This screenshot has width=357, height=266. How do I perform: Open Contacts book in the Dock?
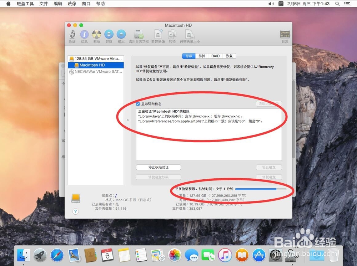point(90,255)
